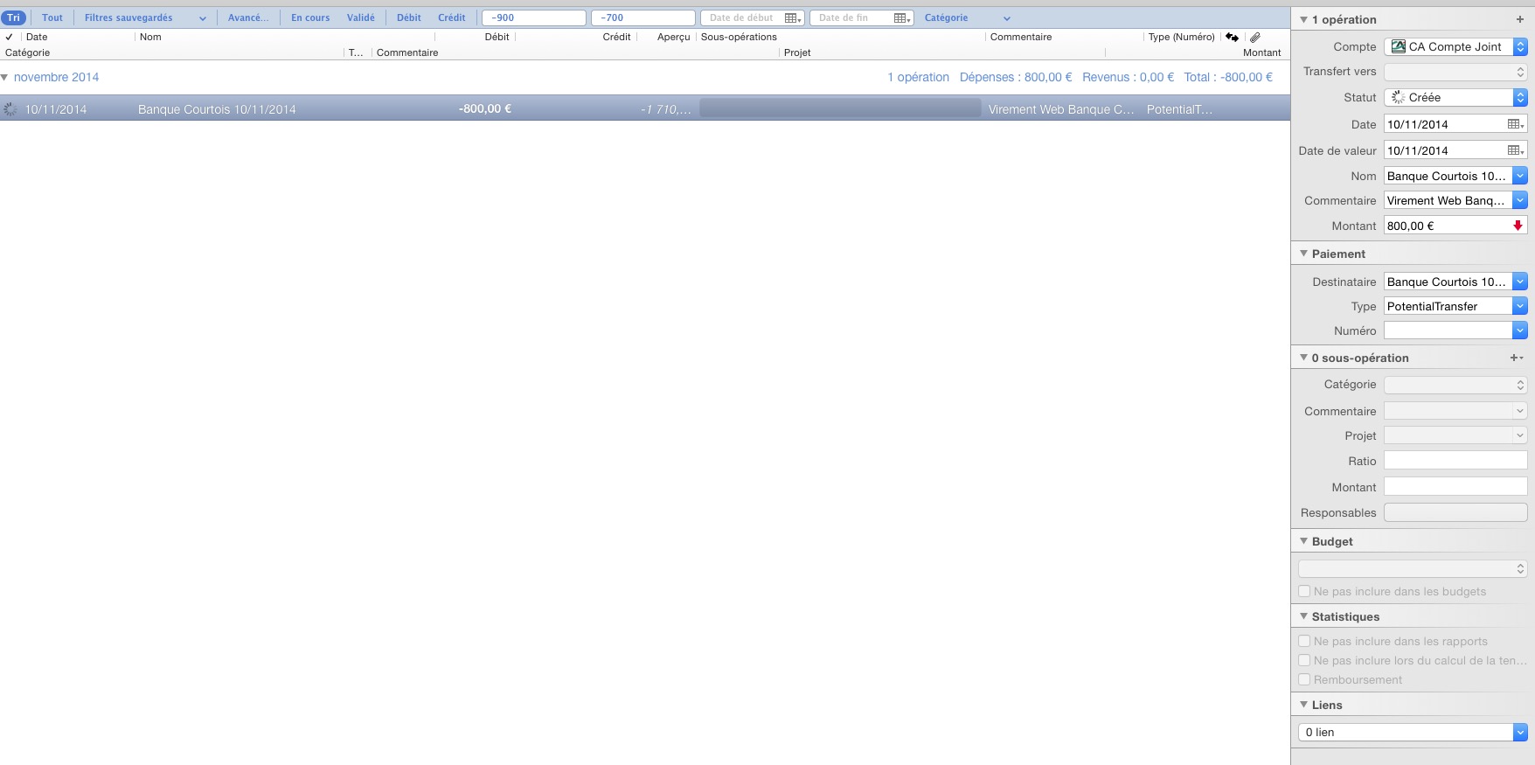The image size is (1535, 765).
Task: Collapse the 0 sous-opération section
Action: (x=1303, y=358)
